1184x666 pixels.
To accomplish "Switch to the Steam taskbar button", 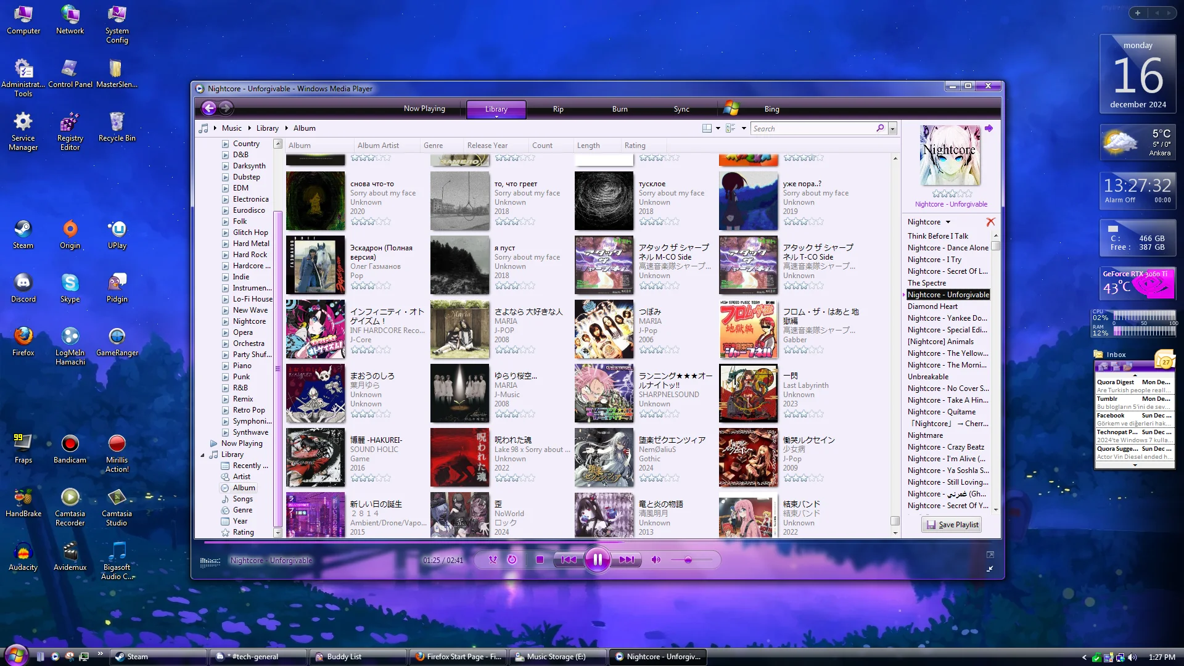I will [x=158, y=657].
